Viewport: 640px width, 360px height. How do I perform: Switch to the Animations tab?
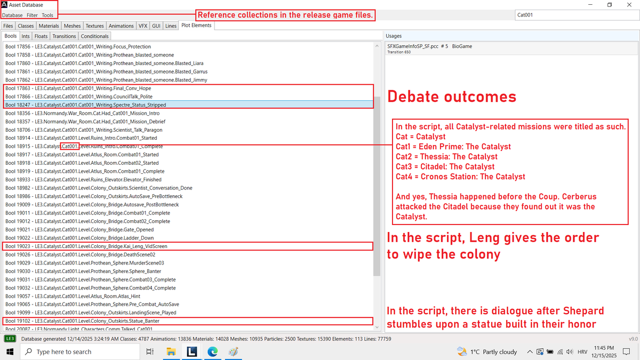[x=121, y=26]
